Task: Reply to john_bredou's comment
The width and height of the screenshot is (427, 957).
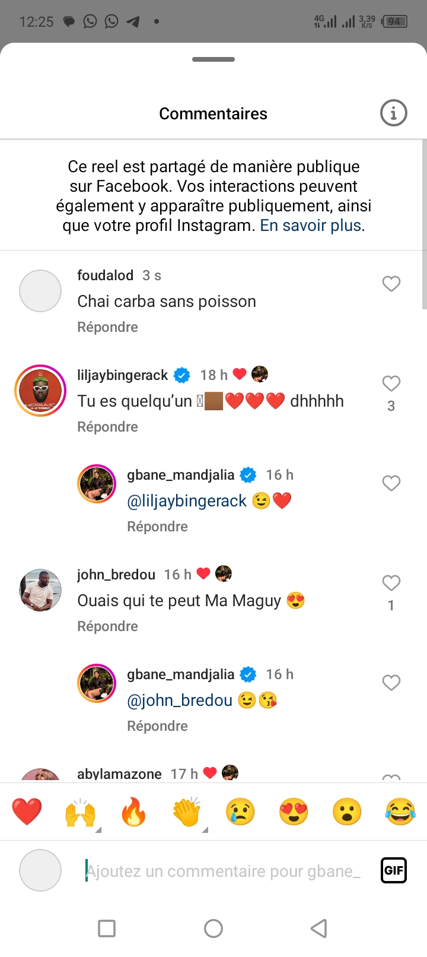Action: pos(107,626)
